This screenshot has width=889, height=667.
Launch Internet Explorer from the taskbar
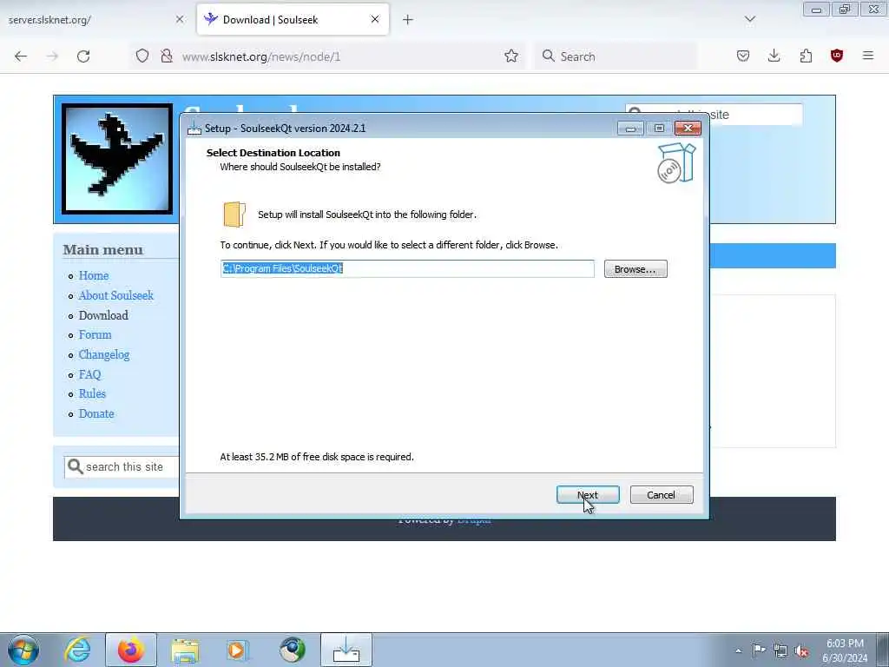pyautogui.click(x=77, y=650)
